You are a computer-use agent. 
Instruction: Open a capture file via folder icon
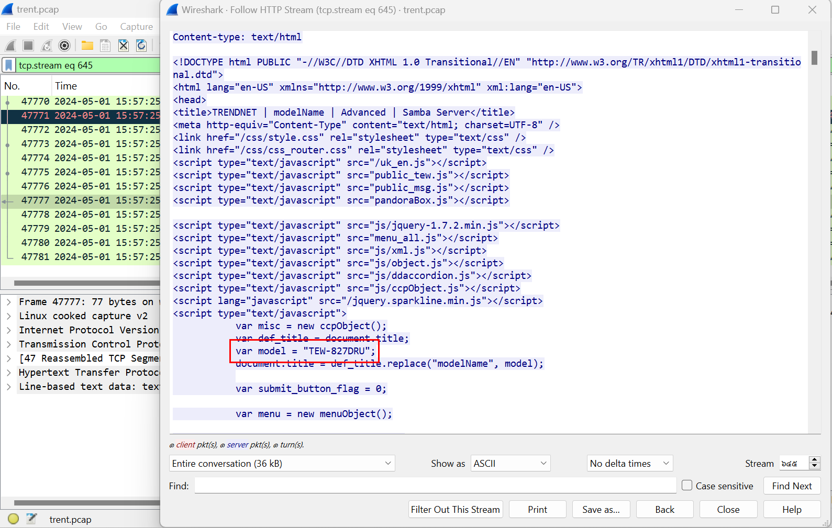87,46
